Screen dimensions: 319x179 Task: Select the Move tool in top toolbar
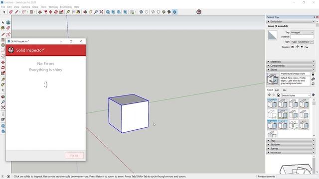coord(51,12)
